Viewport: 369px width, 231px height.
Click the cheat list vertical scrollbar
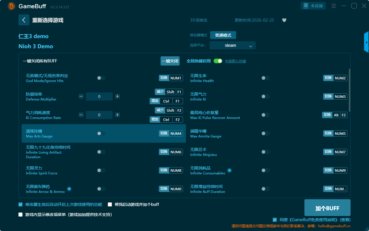coord(350,90)
